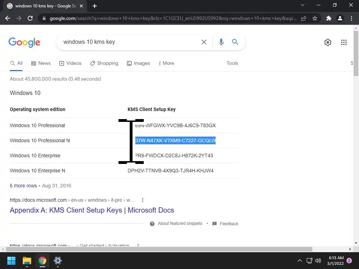Screen dimensions: 359x269
Task: Close the windows 10 kms key tab
Action: [81, 6]
